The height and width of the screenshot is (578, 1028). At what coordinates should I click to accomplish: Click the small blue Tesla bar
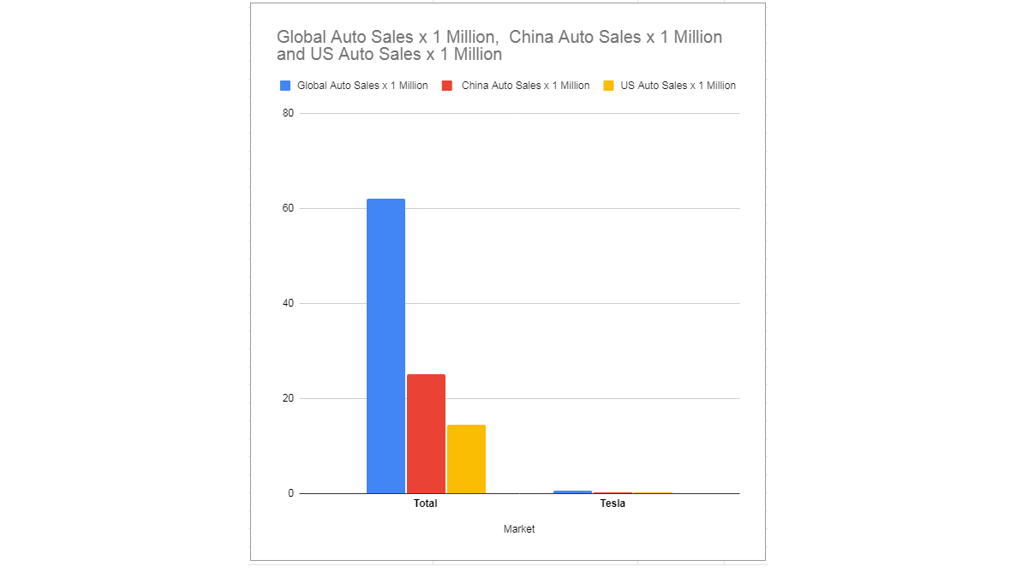click(x=572, y=492)
